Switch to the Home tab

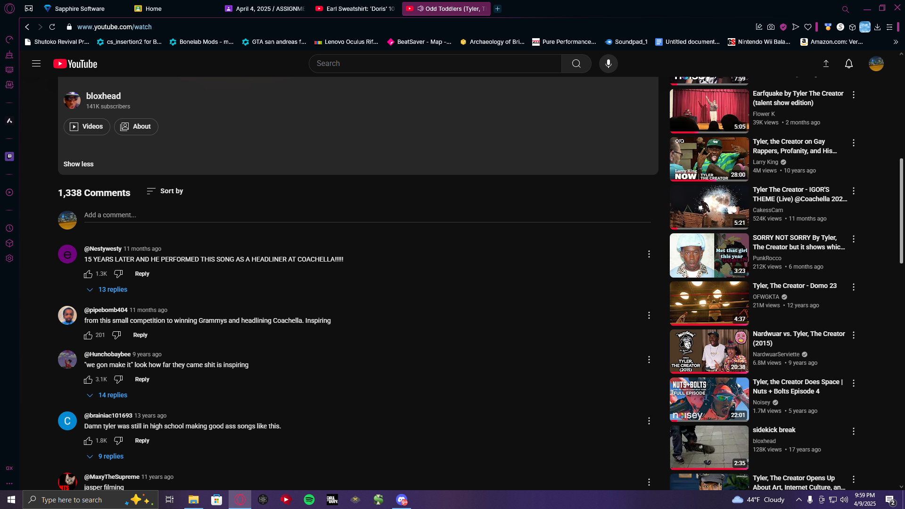click(x=154, y=8)
